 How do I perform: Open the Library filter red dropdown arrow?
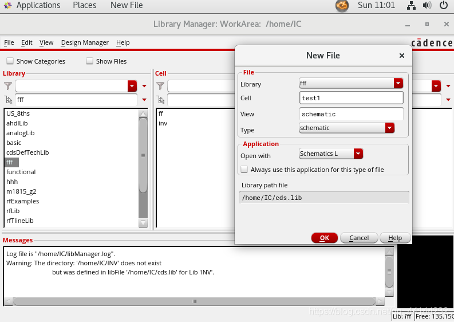(x=132, y=86)
